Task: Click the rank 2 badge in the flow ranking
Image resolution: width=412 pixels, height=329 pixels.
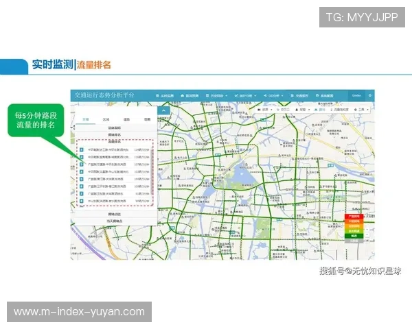Action: (x=82, y=157)
